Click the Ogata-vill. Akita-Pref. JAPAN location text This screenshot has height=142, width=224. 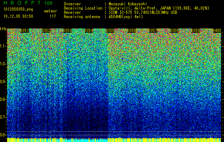159,8
